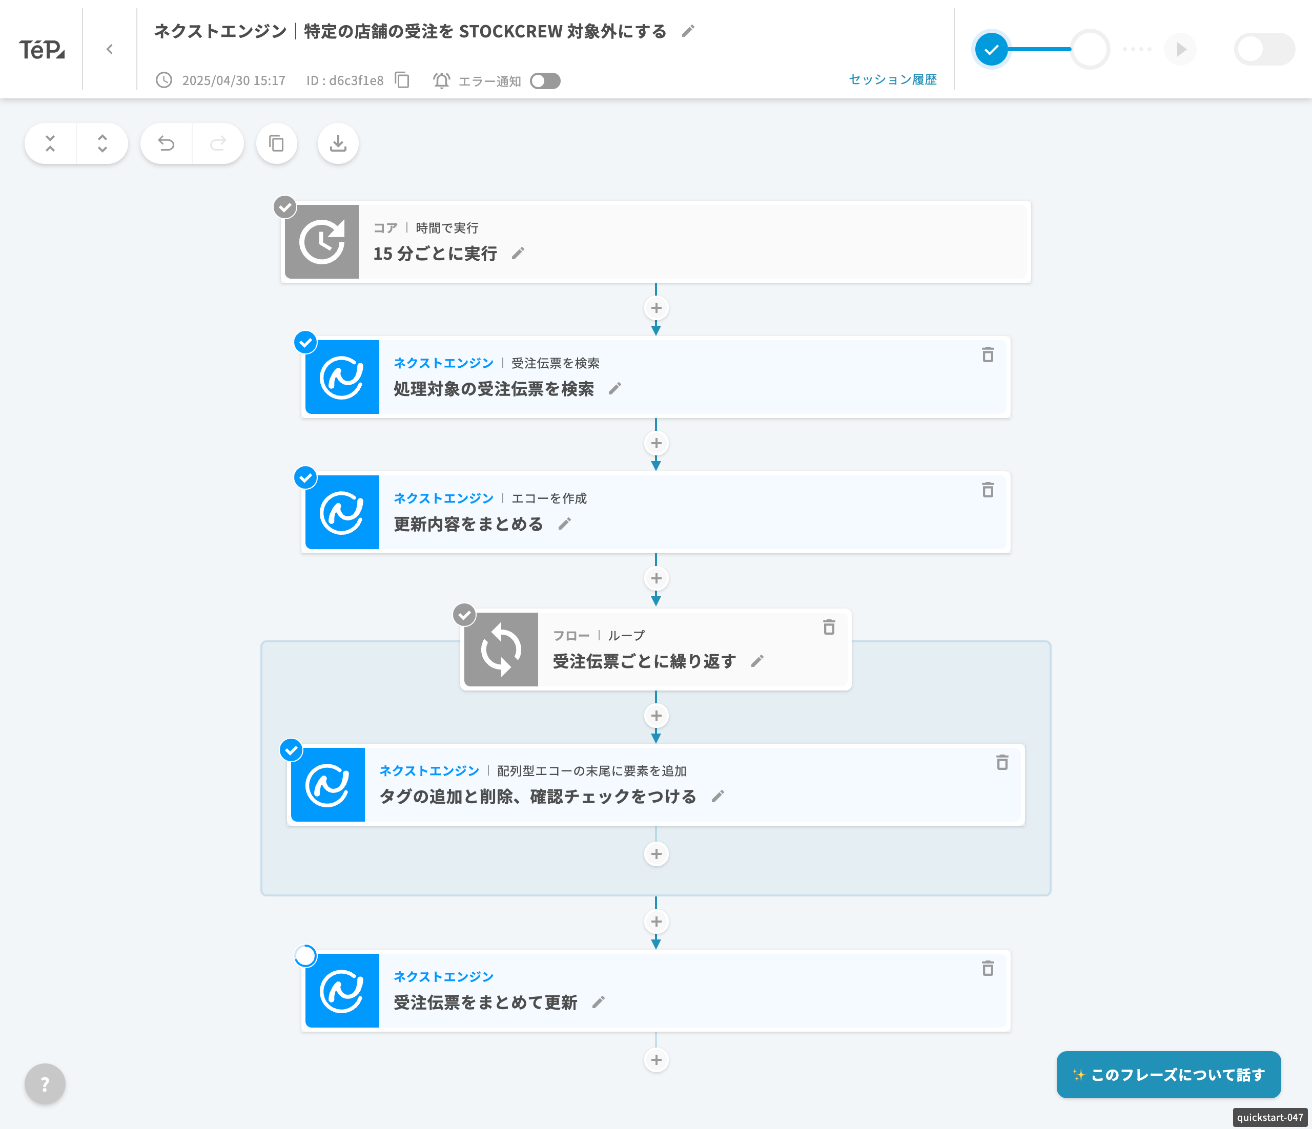
Task: Click ネクストエンジン link on 配列型エコー step
Action: [x=428, y=771]
